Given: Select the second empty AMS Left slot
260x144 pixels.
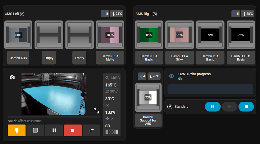Looking at the screenshot, I should tap(79, 35).
